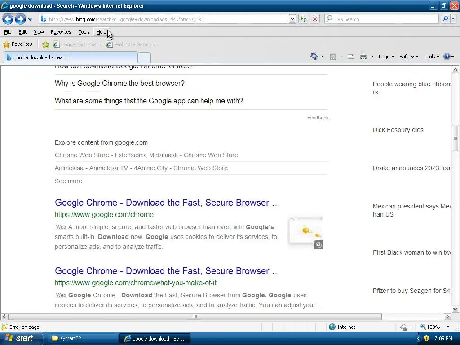The width and height of the screenshot is (460, 345).
Task: Open the chrome/what-you-make-of-it URL link
Action: point(136,283)
